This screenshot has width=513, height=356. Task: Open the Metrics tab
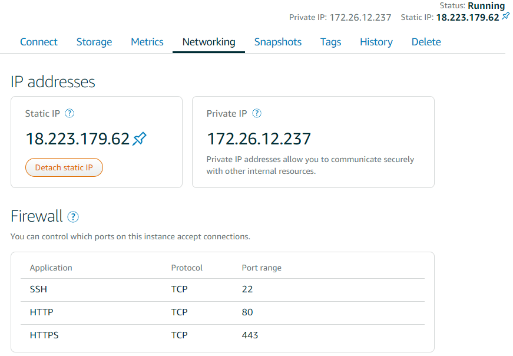(147, 42)
